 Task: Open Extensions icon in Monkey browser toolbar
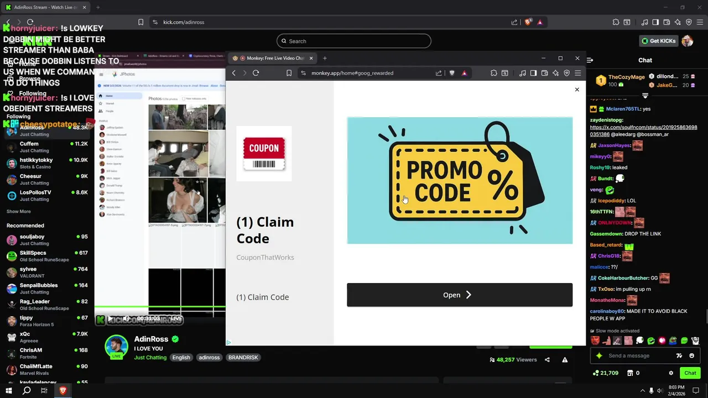point(494,73)
